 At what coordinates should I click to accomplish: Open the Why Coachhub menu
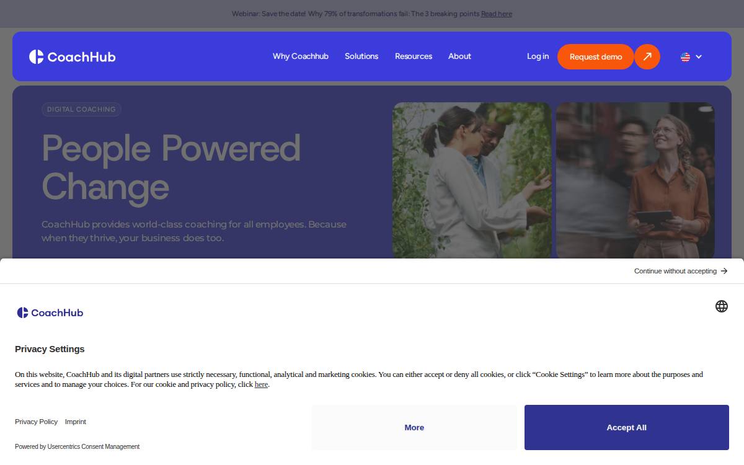point(301,56)
